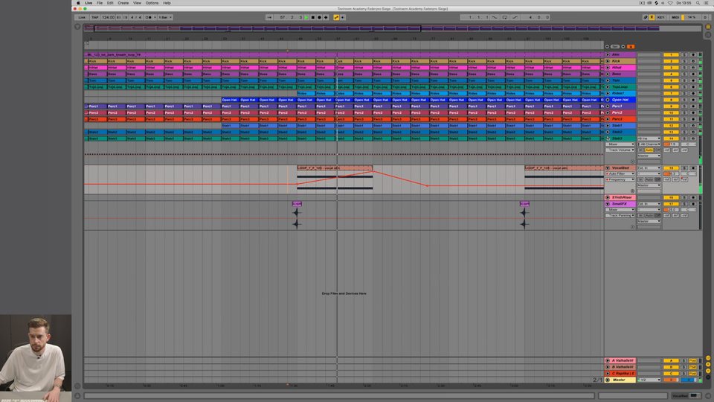Toggle MIDI map mode button
714x402 pixels.
click(675, 17)
